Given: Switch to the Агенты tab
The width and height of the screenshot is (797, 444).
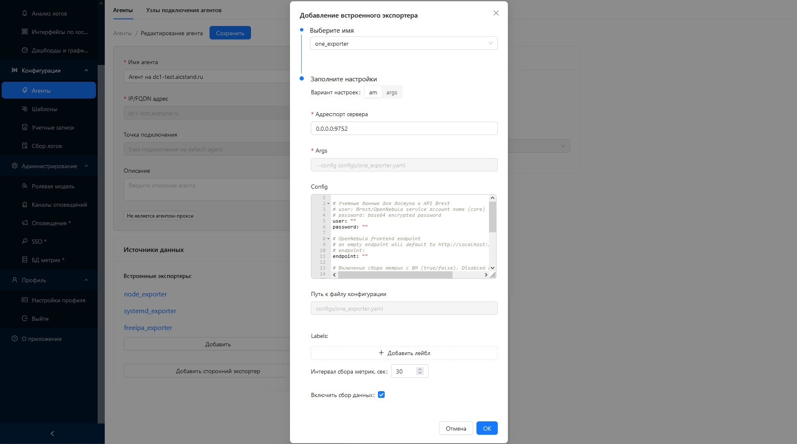Looking at the screenshot, I should [123, 10].
